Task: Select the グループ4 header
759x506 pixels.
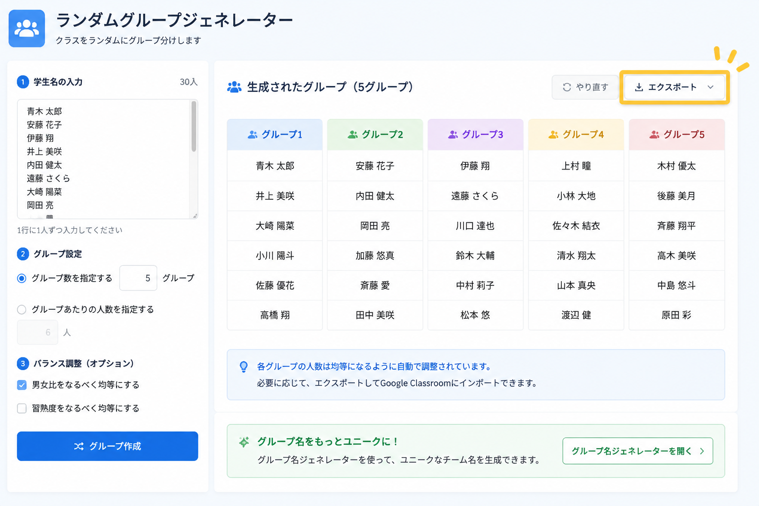Action: pos(576,134)
